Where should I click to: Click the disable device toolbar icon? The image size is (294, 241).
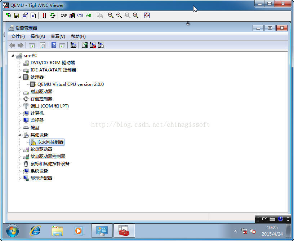101,45
